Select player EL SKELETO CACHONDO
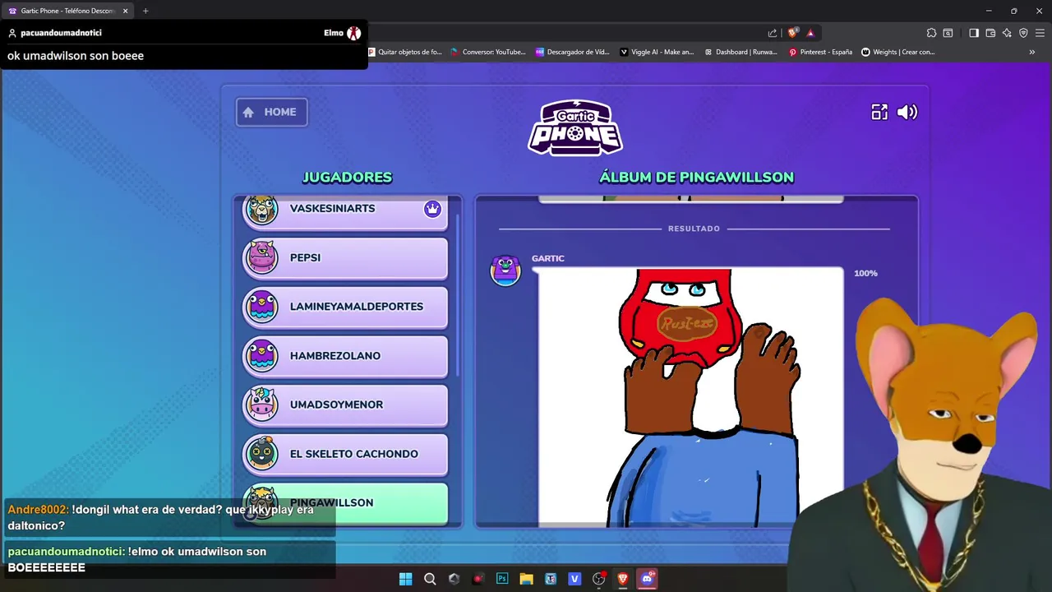1052x592 pixels. [x=345, y=454]
